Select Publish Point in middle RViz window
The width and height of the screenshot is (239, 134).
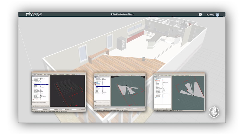coord(133,75)
